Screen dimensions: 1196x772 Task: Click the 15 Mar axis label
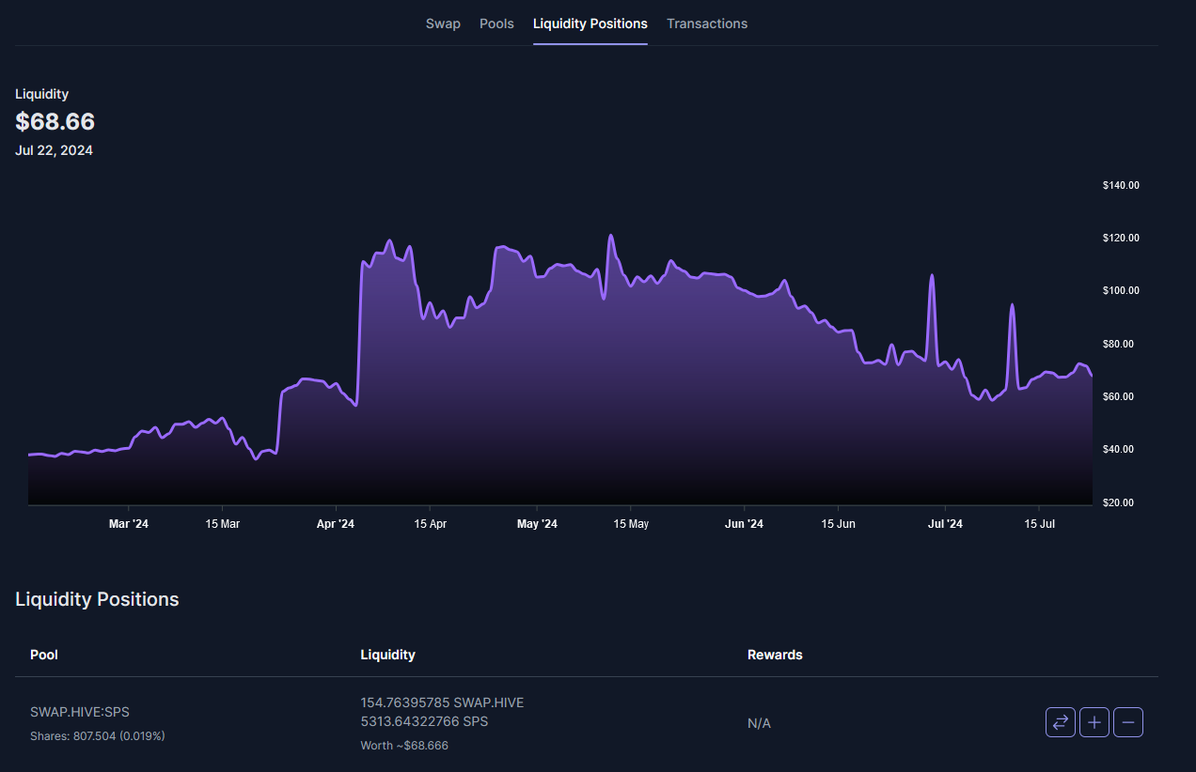223,524
